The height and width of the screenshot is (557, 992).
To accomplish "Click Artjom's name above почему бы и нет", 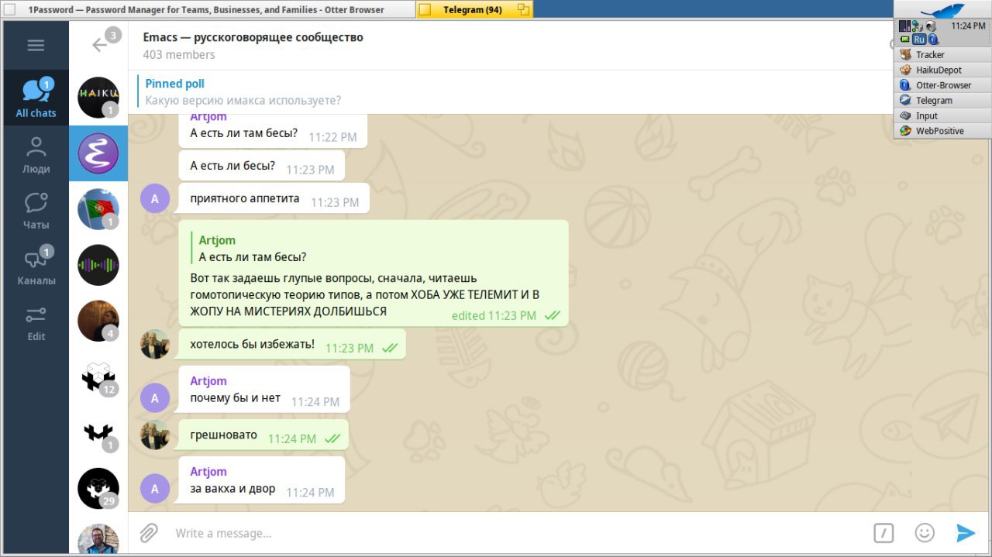I will point(208,381).
